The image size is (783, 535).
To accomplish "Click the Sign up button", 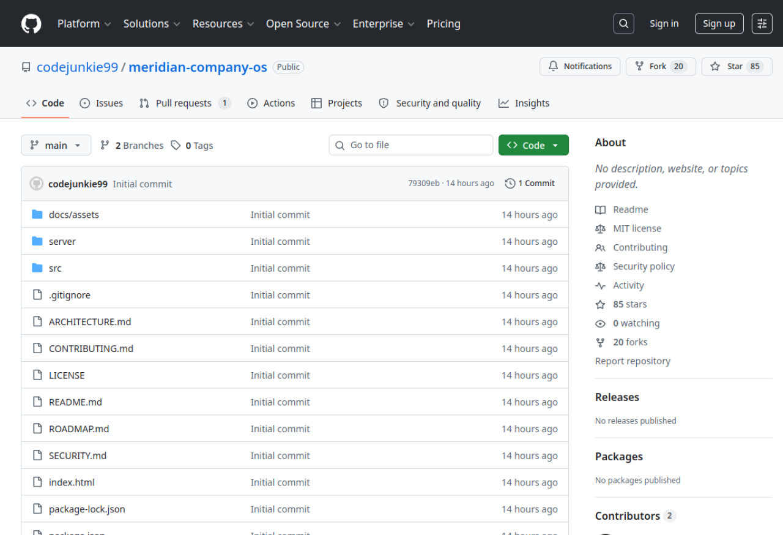I will [719, 24].
